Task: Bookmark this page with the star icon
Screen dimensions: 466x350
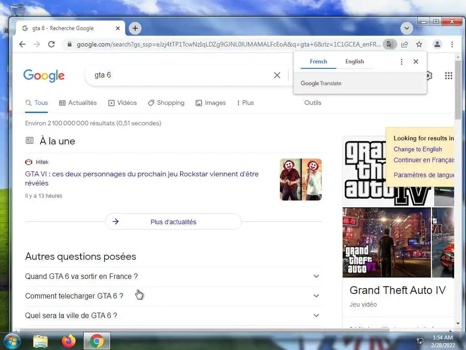Action: pos(419,44)
